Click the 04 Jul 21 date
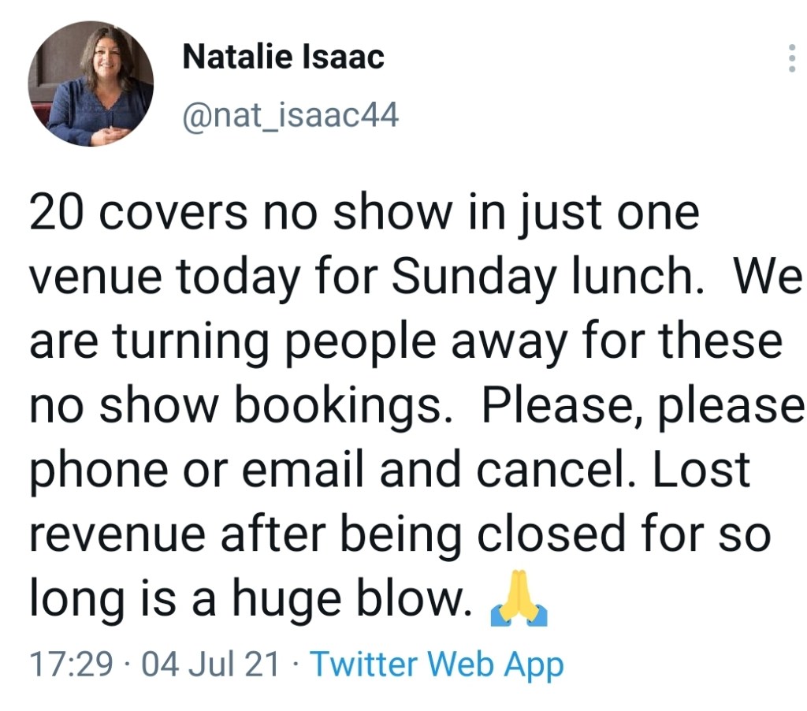The height and width of the screenshot is (711, 807). point(210,664)
